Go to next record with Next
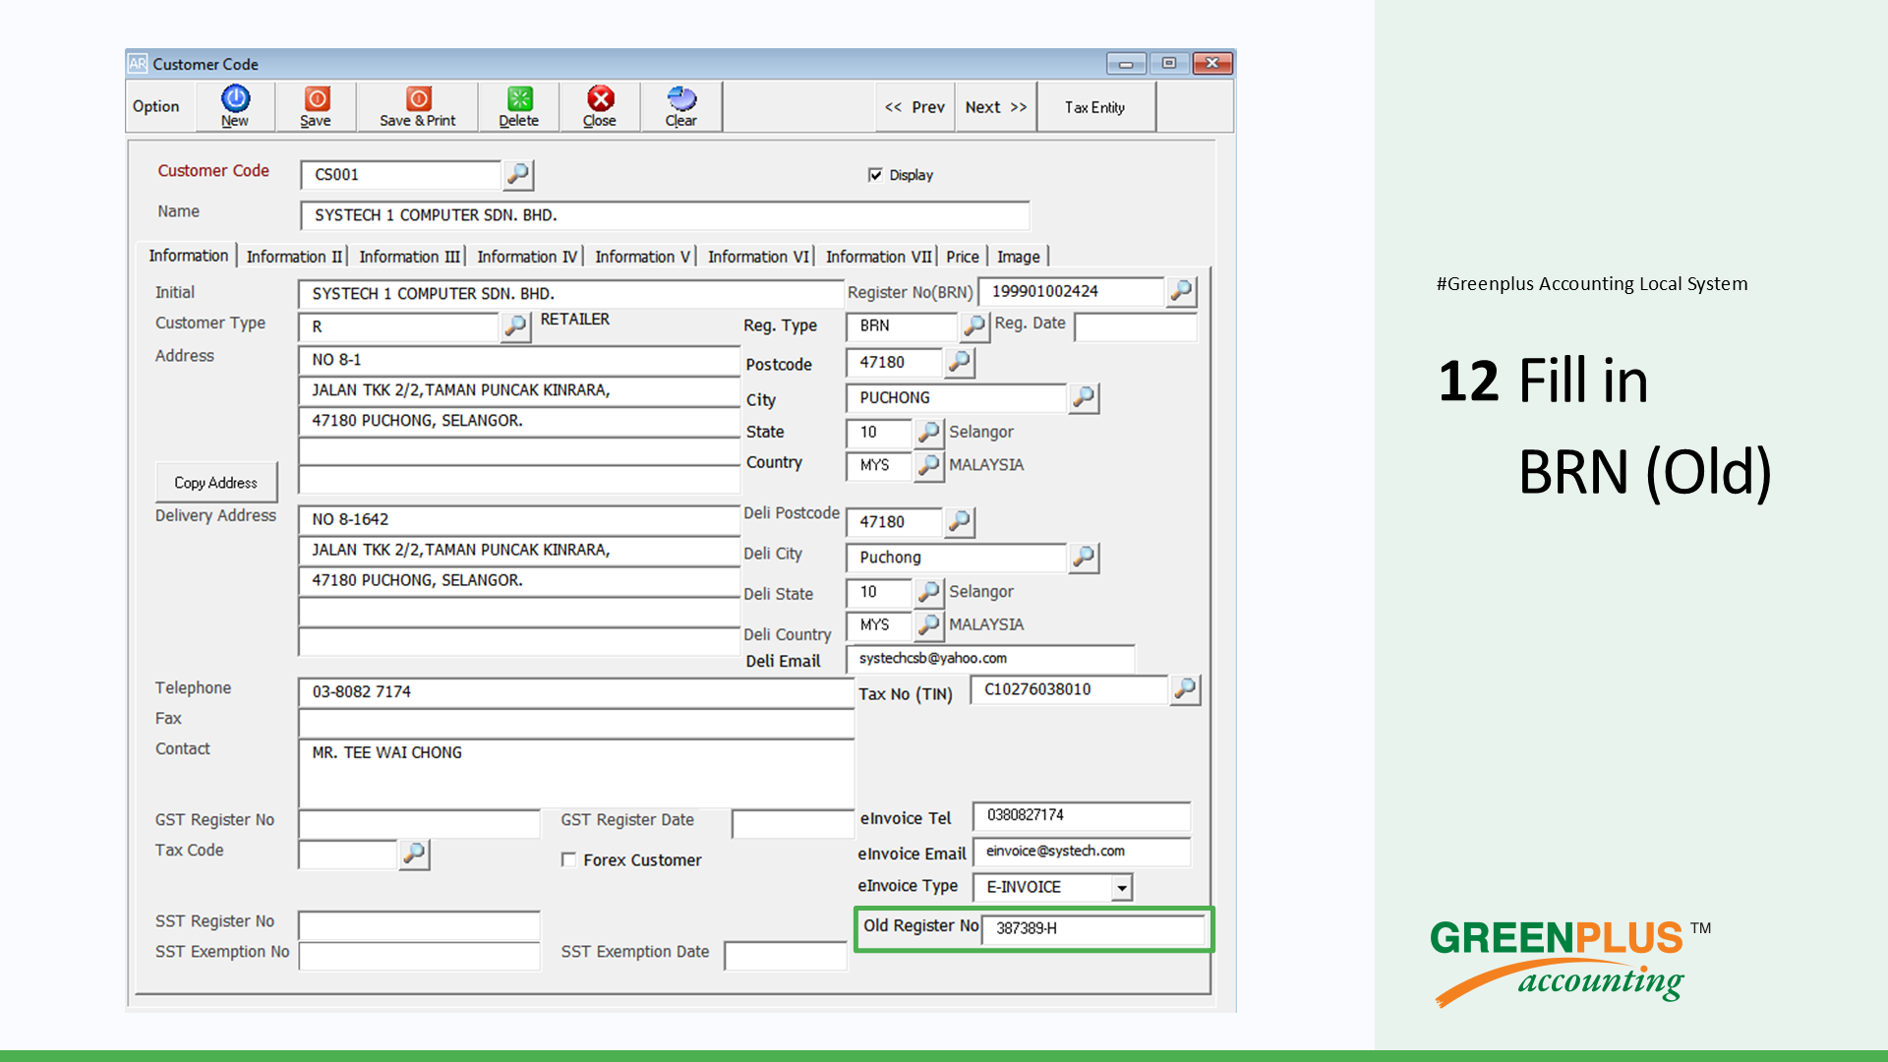Screen dimensions: 1888x1062 996,107
